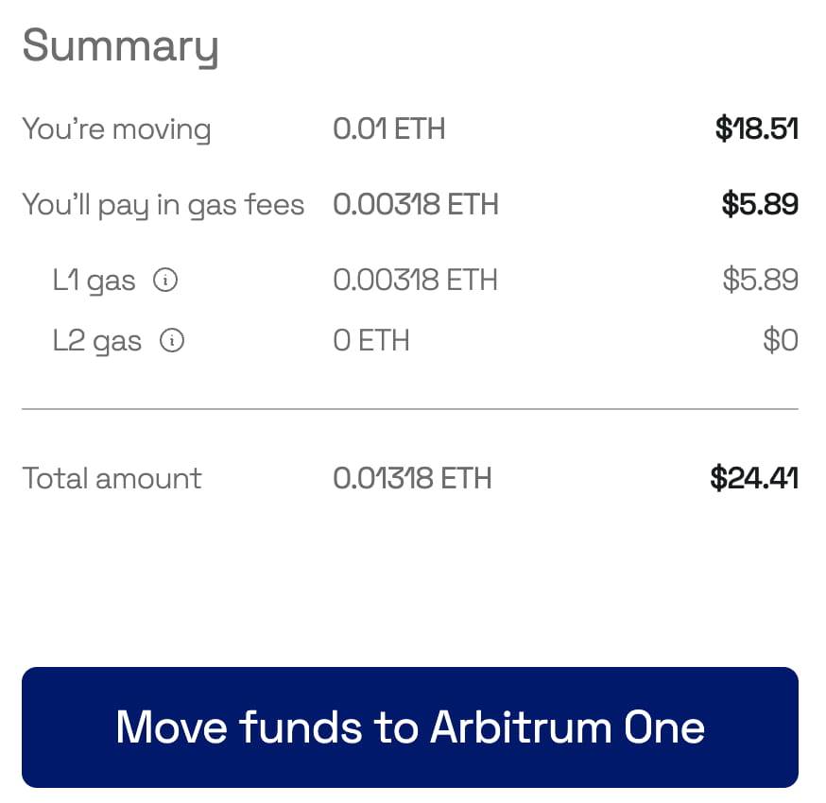
Task: Click the bold $5.89 gas fees total
Action: [760, 205]
